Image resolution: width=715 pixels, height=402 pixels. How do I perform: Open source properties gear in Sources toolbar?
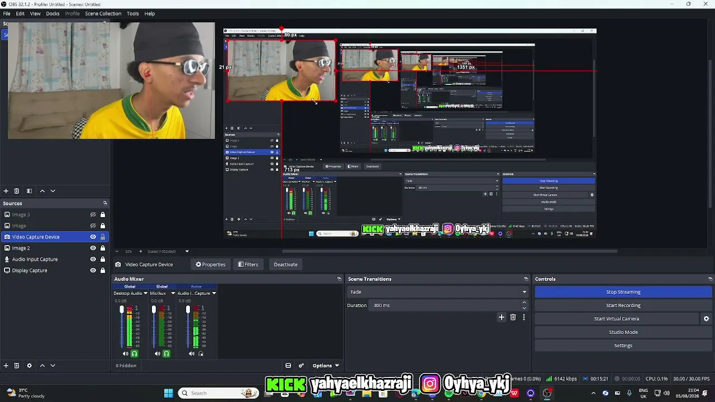[29, 366]
